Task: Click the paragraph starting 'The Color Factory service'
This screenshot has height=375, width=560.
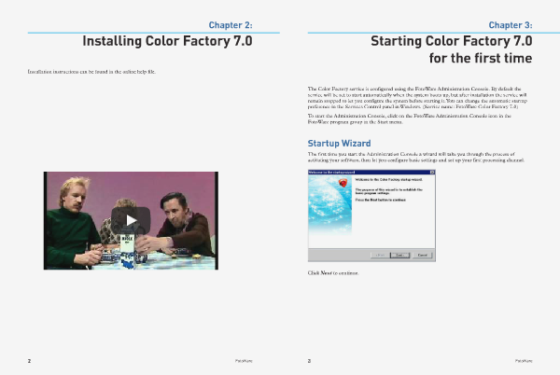Action: point(417,97)
